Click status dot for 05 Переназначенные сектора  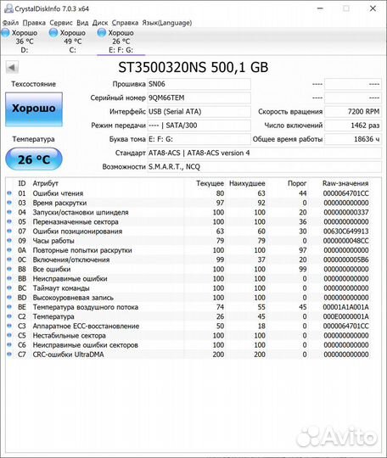coord(9,221)
